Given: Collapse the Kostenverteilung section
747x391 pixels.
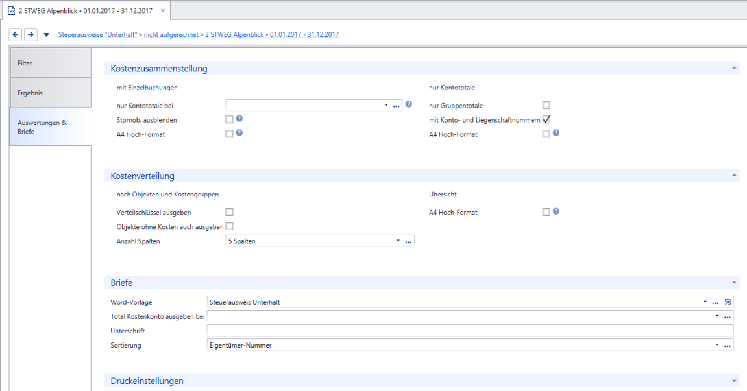Looking at the screenshot, I should tap(734, 175).
